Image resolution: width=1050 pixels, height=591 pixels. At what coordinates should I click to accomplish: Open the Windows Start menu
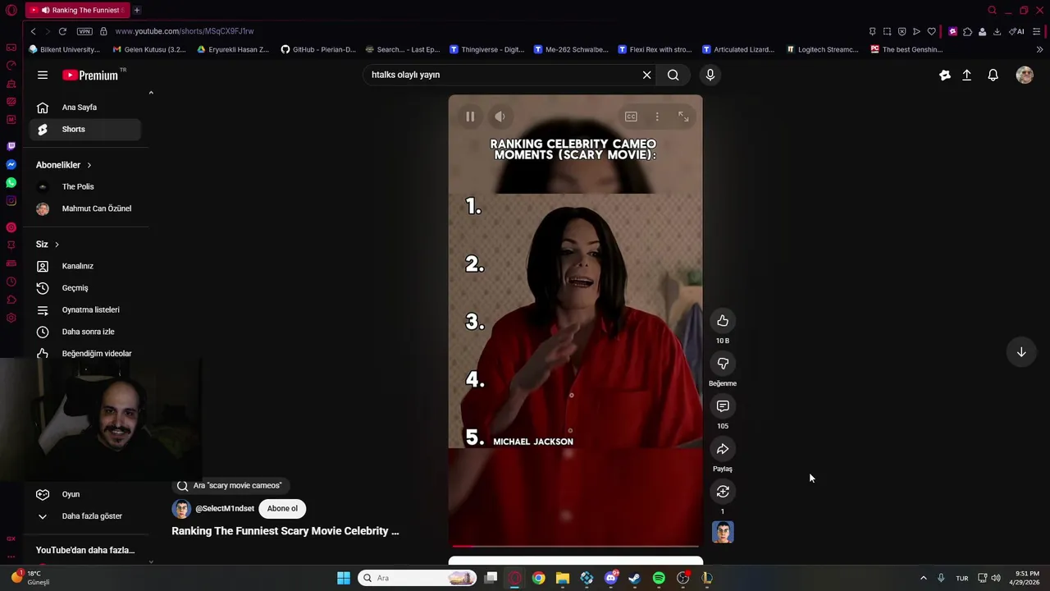coord(344,578)
